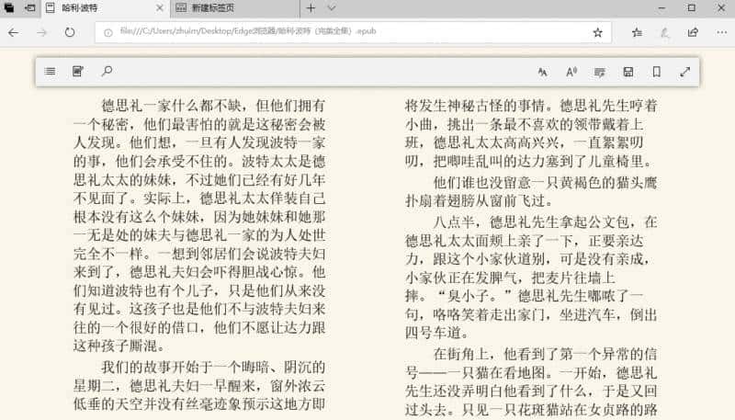The height and width of the screenshot is (420, 735).
Task: Click text 他们谁也没留意一只黄褐色的猫头鹰
Action: (545, 182)
